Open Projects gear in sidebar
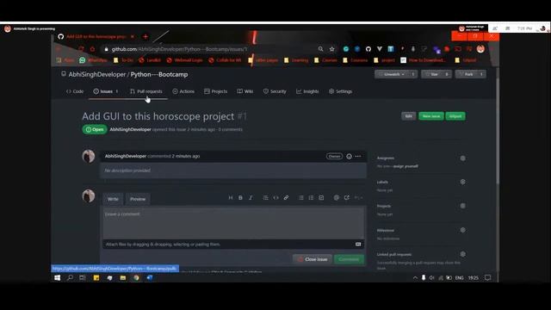 click(x=463, y=206)
